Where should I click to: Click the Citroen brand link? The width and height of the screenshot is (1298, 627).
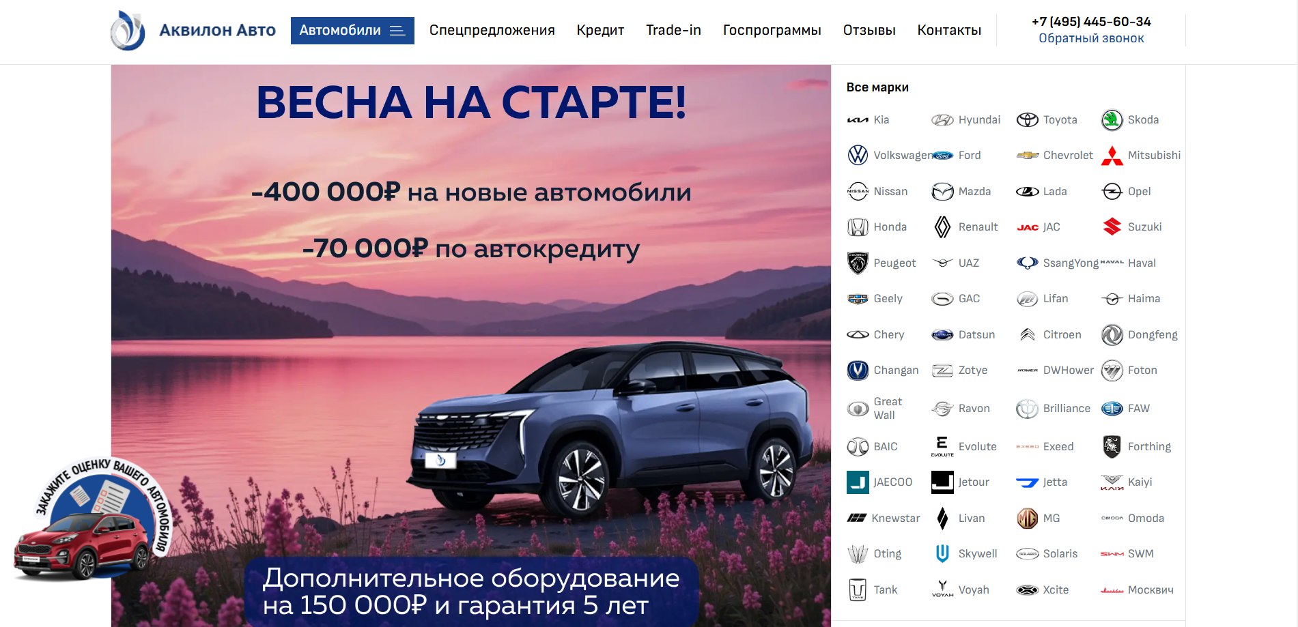pos(1049,335)
